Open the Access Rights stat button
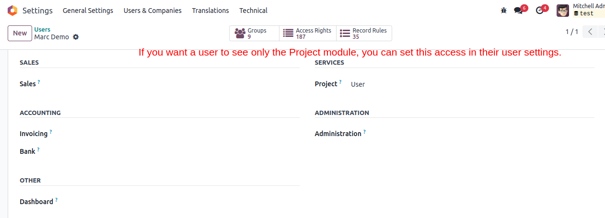Image resolution: width=605 pixels, height=218 pixels. pos(308,34)
